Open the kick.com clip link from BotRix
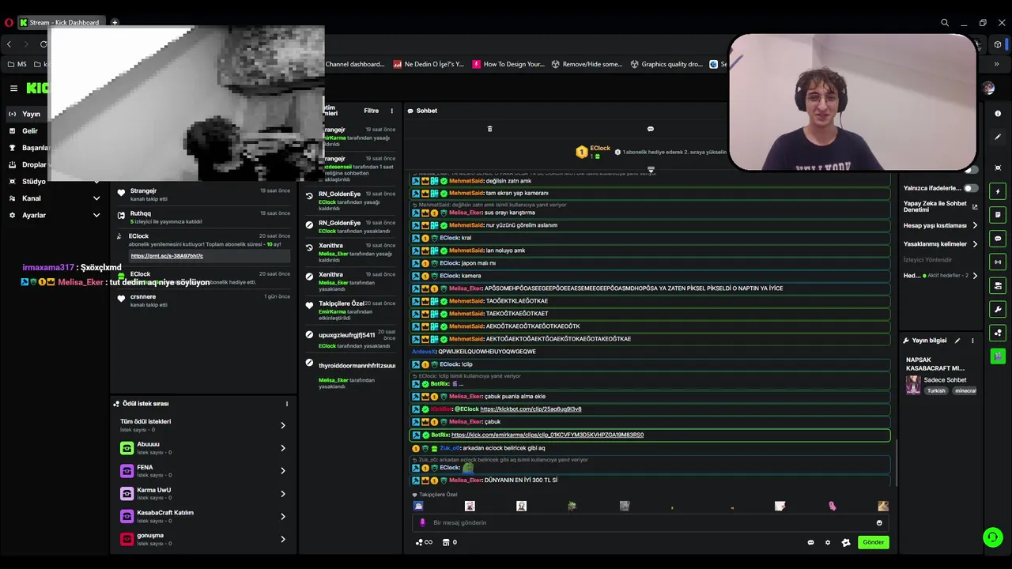Viewport: 1012px width, 569px height. (547, 435)
